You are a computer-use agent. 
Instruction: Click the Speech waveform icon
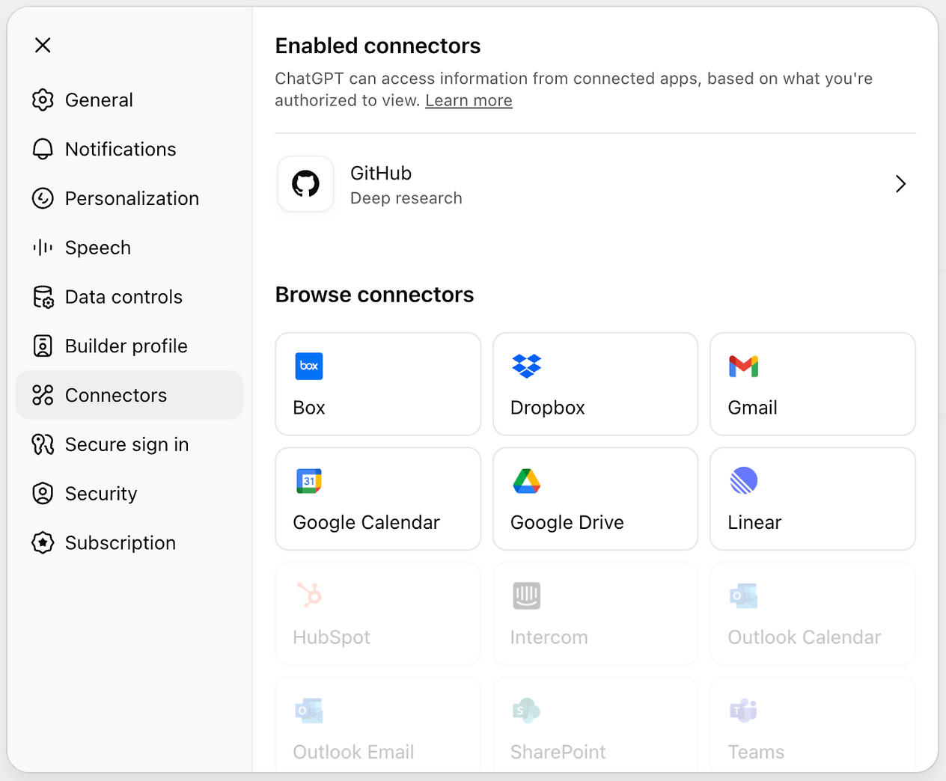tap(43, 248)
